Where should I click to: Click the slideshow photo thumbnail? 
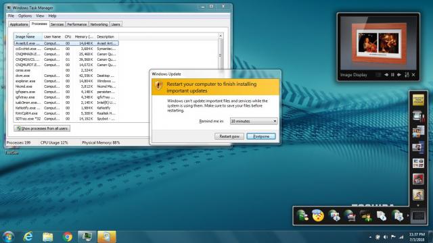click(x=379, y=43)
